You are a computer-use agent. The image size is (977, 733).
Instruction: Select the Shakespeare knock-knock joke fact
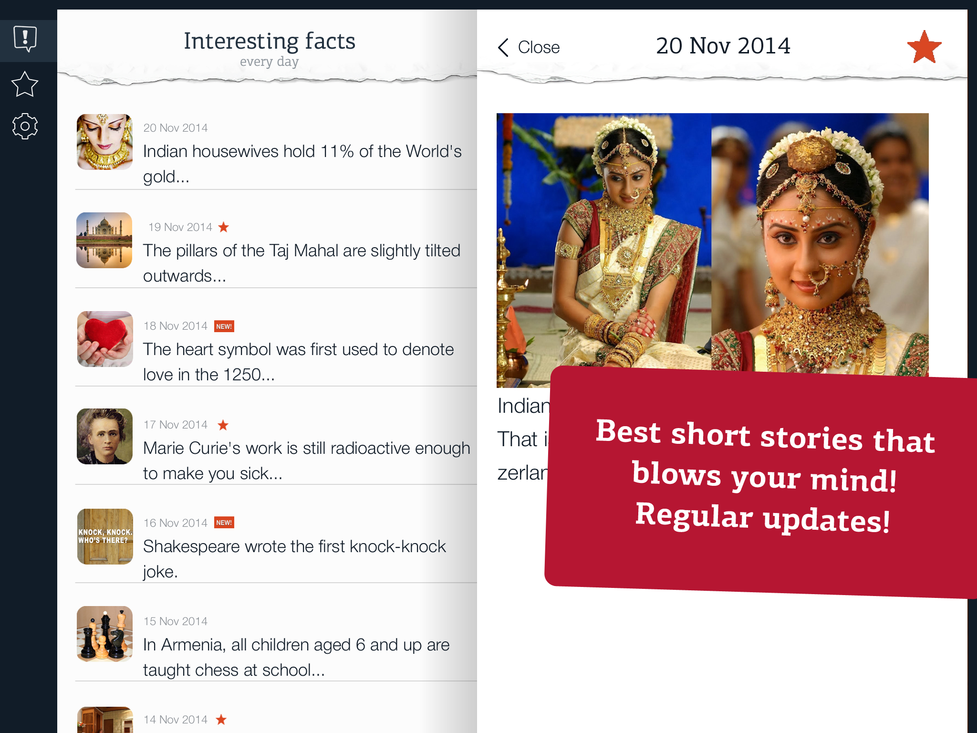pos(276,544)
